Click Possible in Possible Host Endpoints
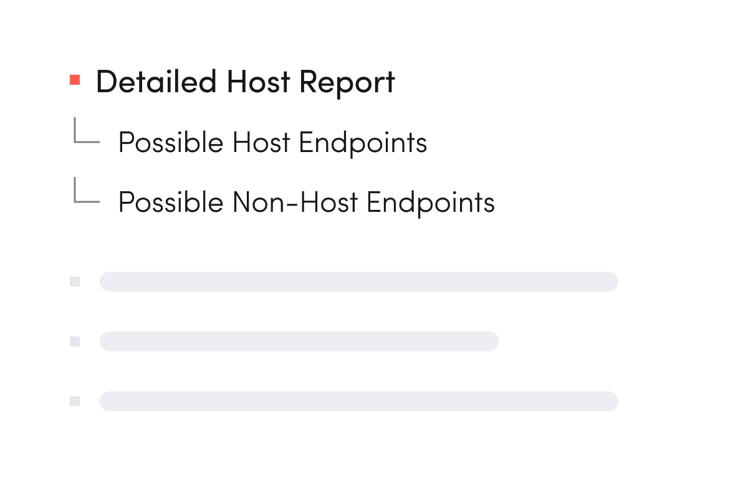This screenshot has height=486, width=738. click(x=170, y=143)
